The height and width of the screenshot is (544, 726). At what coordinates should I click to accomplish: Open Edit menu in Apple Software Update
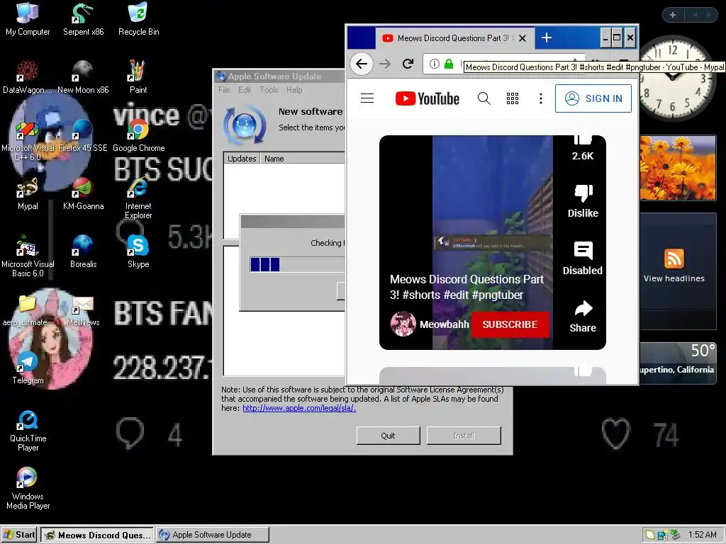pos(245,90)
